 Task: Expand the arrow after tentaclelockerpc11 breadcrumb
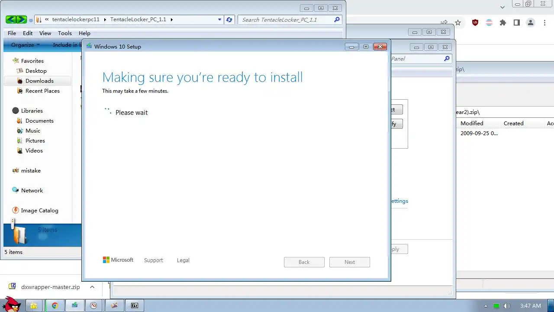[105, 19]
